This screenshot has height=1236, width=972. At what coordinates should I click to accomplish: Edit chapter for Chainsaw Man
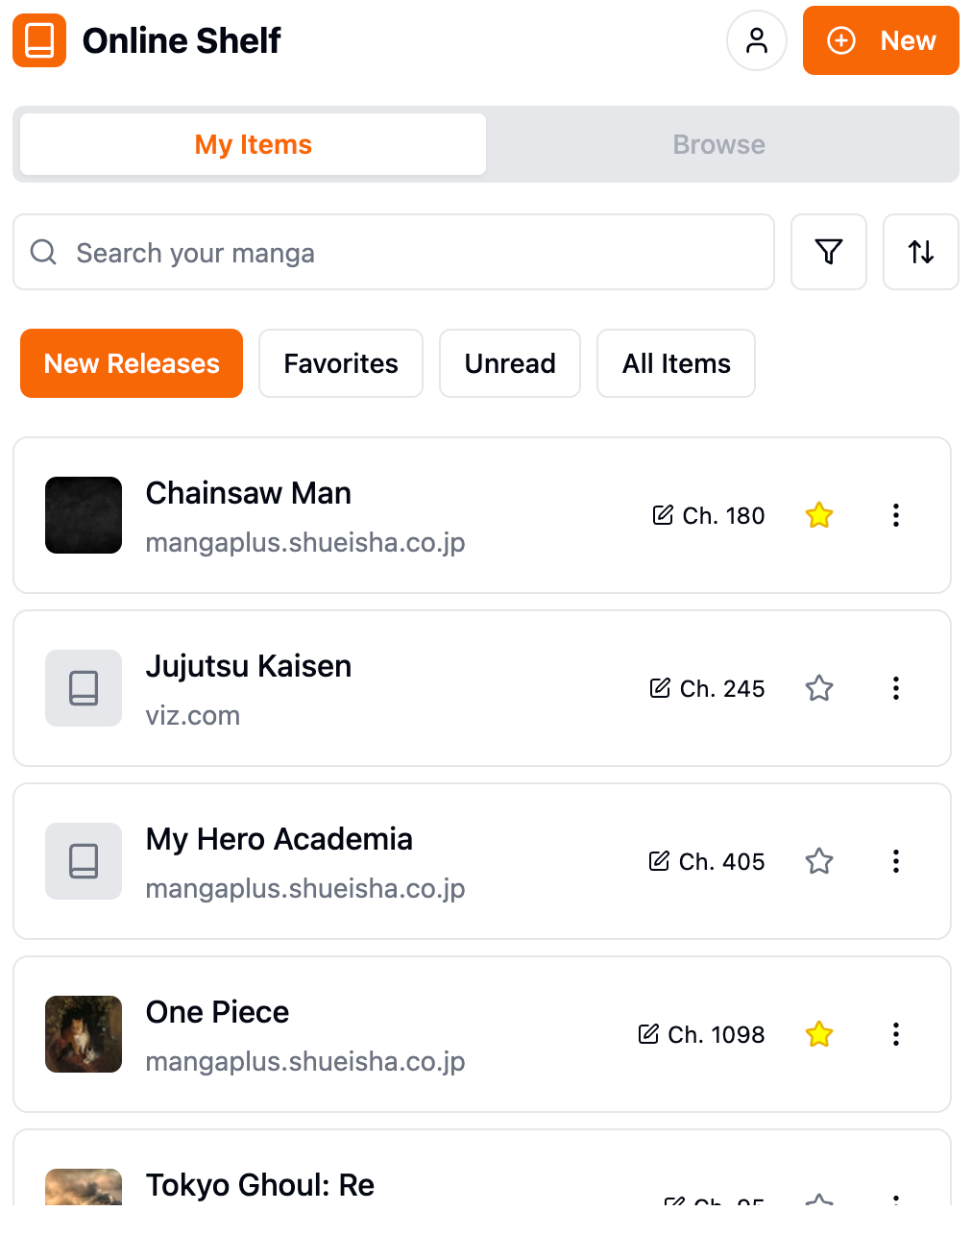pos(709,516)
